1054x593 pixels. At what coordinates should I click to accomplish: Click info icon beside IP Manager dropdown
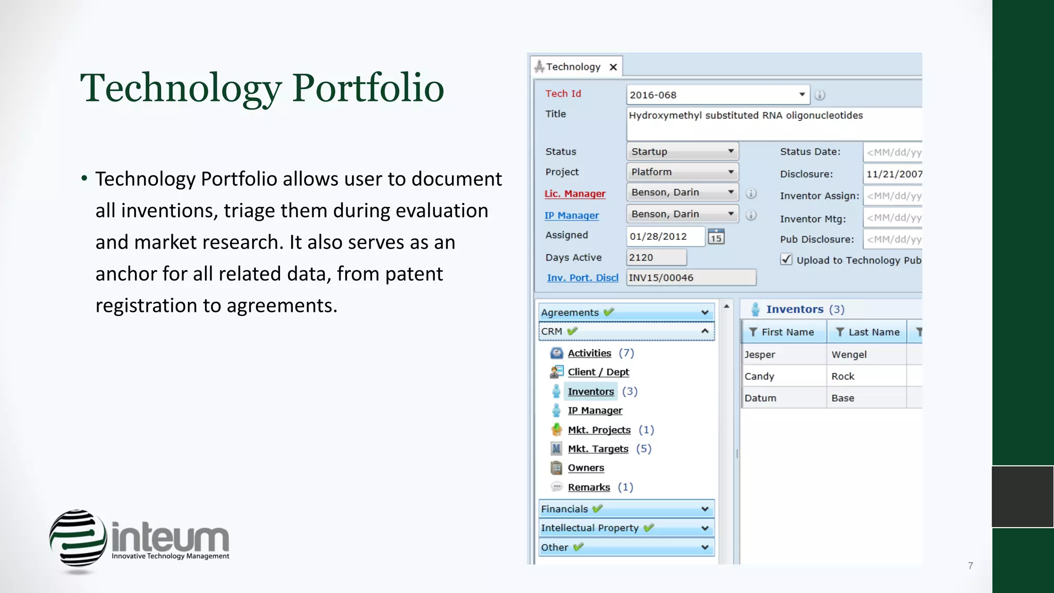pyautogui.click(x=751, y=215)
